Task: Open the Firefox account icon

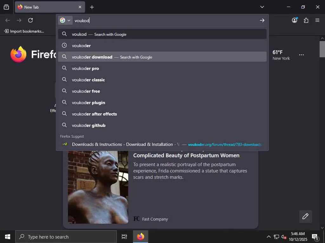Action: coord(295,20)
